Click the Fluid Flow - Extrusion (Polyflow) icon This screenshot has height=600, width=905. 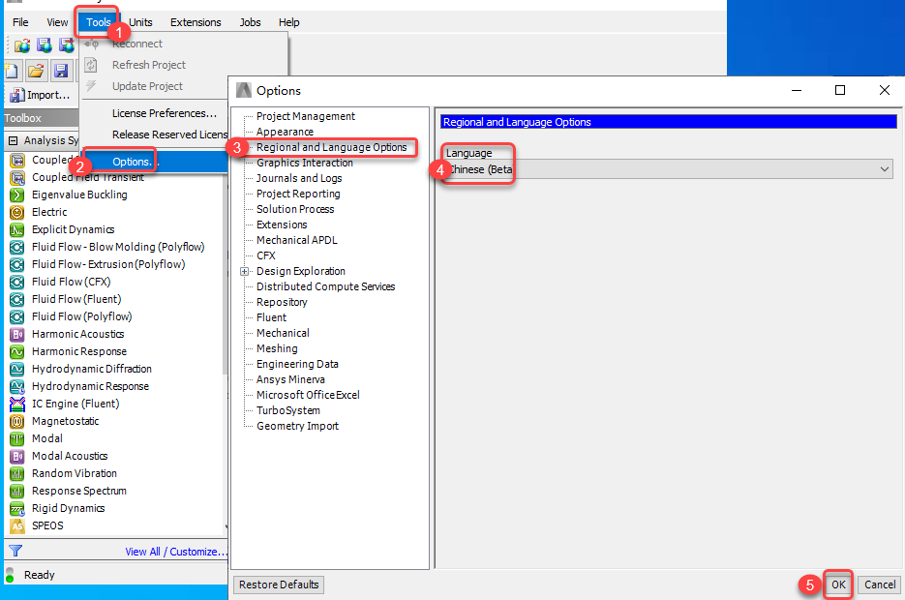[x=17, y=264]
